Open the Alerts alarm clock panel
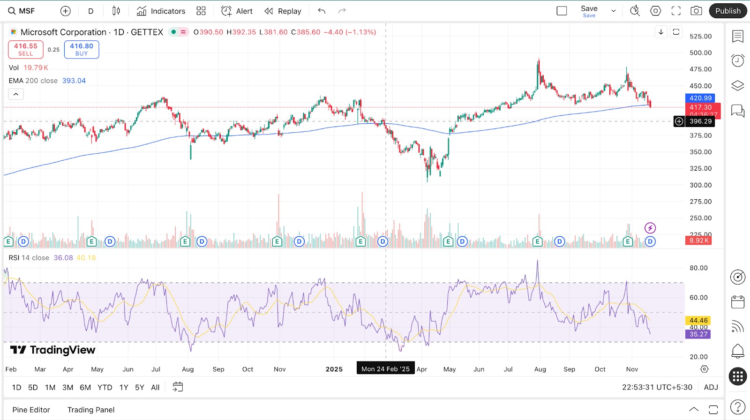Image resolution: width=750 pixels, height=420 pixels. (x=738, y=60)
